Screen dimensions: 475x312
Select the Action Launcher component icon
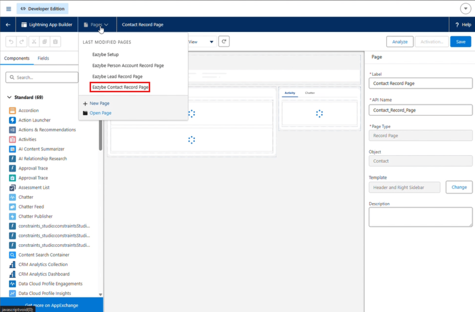(12, 120)
